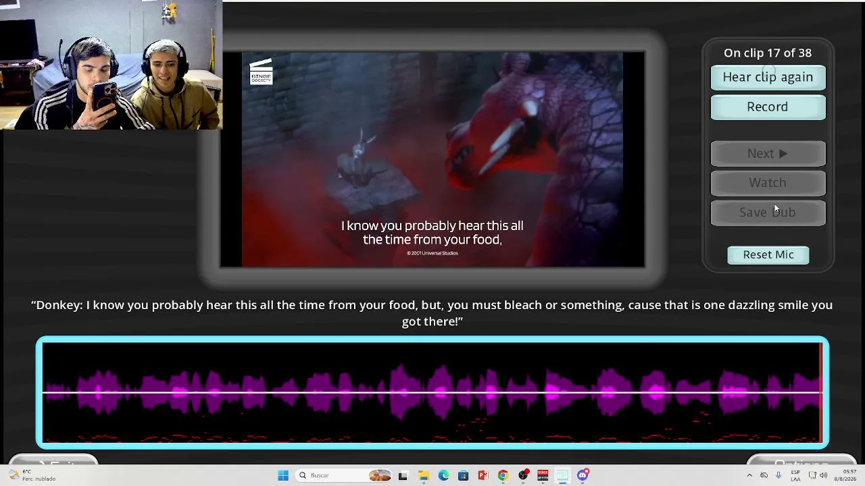Click the Hear clip again button
Image resolution: width=865 pixels, height=486 pixels.
[768, 77]
